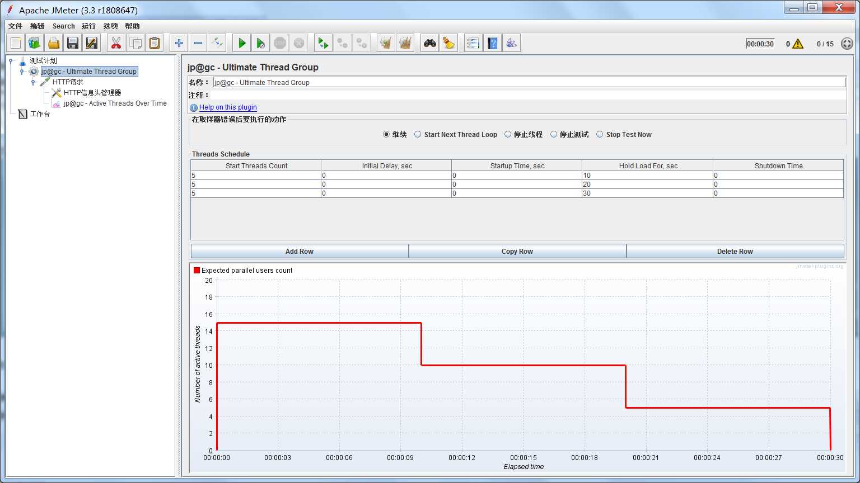Collapse Ultimate Thread Group tree handle
Viewport: 860px width, 483px height.
point(22,72)
